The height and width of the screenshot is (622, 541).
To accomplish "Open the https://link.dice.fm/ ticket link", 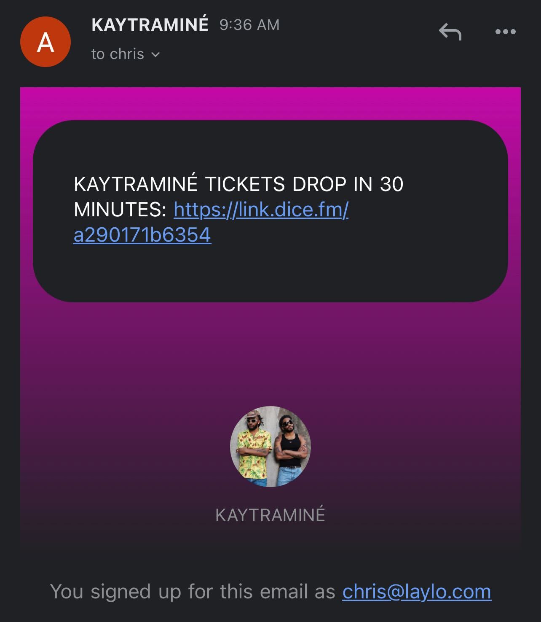I will click(x=261, y=209).
